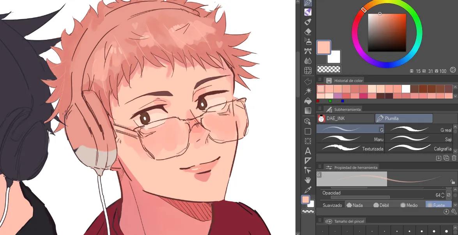Select the Correct line tool
Screen dimensions: 458x235
tap(308, 170)
